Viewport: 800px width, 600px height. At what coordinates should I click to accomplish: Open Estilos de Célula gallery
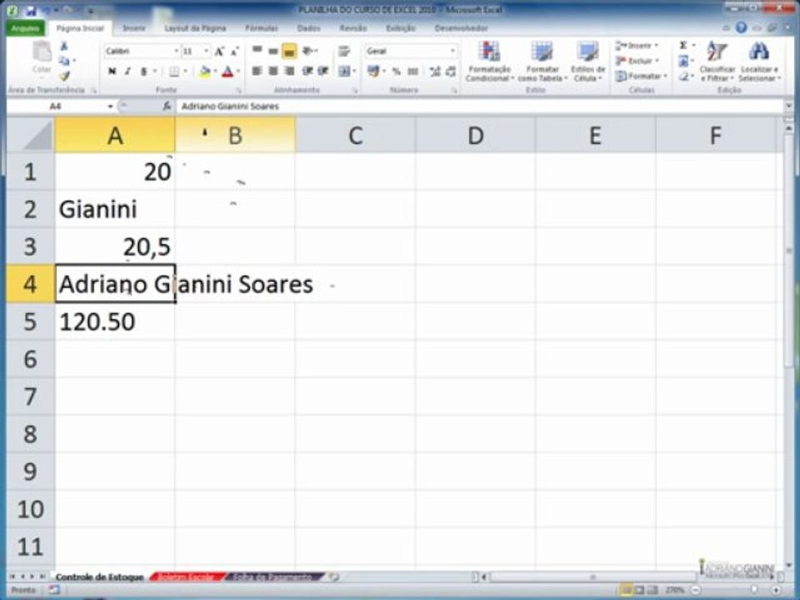coord(587,62)
